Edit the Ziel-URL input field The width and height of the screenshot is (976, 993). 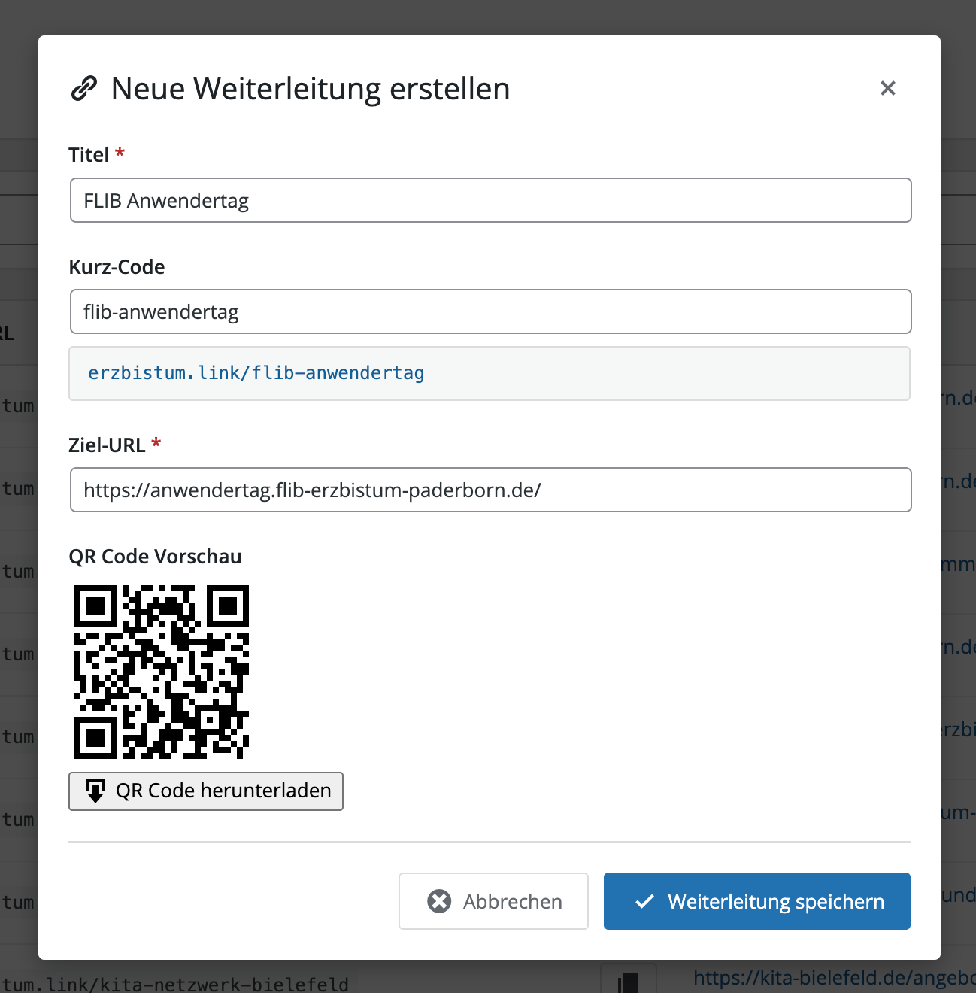(490, 490)
